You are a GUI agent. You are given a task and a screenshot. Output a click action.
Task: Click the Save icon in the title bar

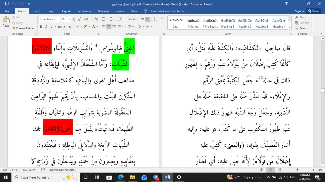coord(7,4)
